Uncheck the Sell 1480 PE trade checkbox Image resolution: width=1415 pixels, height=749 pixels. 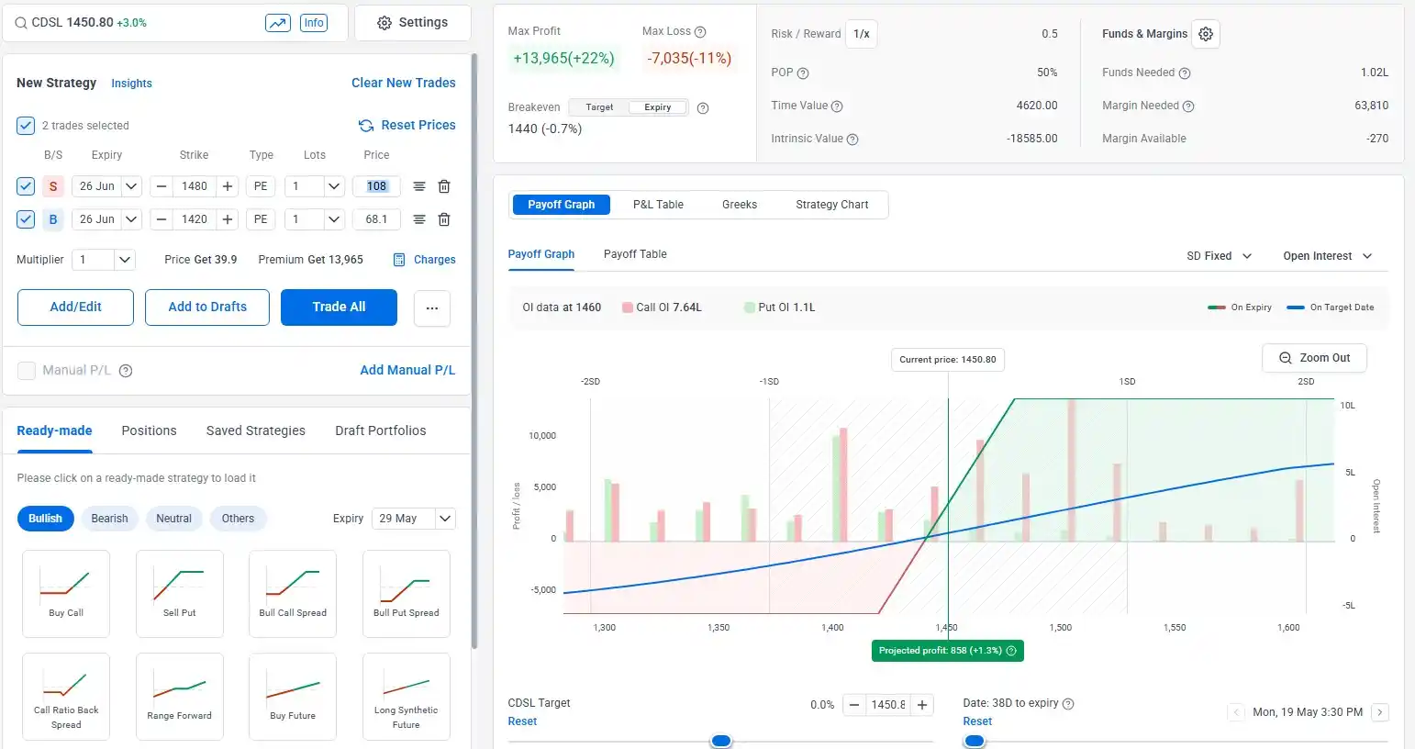tap(26, 186)
